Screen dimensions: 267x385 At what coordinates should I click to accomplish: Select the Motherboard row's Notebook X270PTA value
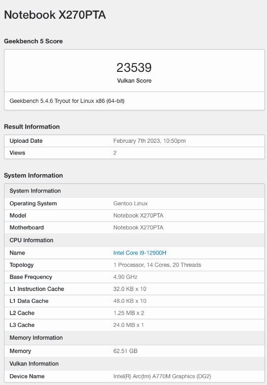138,227
